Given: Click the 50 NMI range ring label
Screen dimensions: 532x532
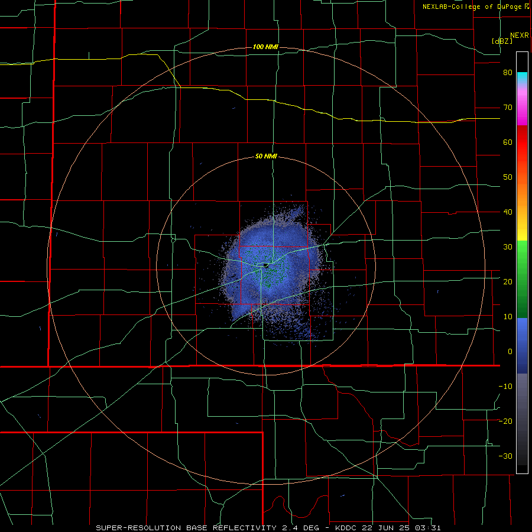Looking at the screenshot, I should tap(267, 157).
